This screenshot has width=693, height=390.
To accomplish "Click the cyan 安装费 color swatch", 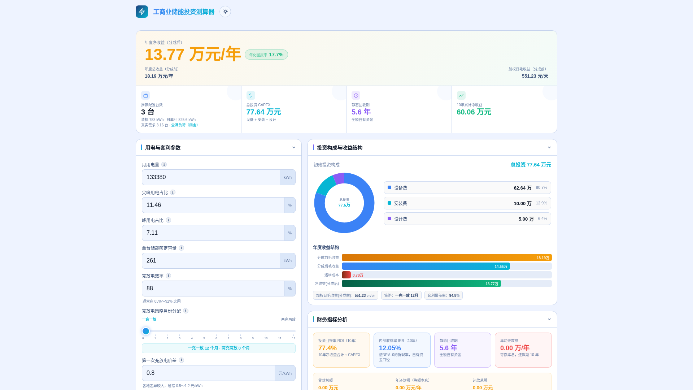I will click(389, 203).
